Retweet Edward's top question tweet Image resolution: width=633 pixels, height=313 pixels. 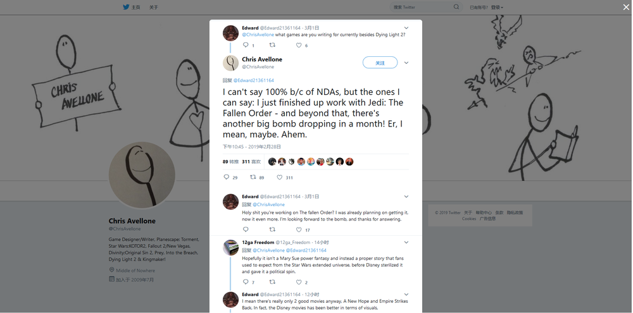[x=273, y=46]
